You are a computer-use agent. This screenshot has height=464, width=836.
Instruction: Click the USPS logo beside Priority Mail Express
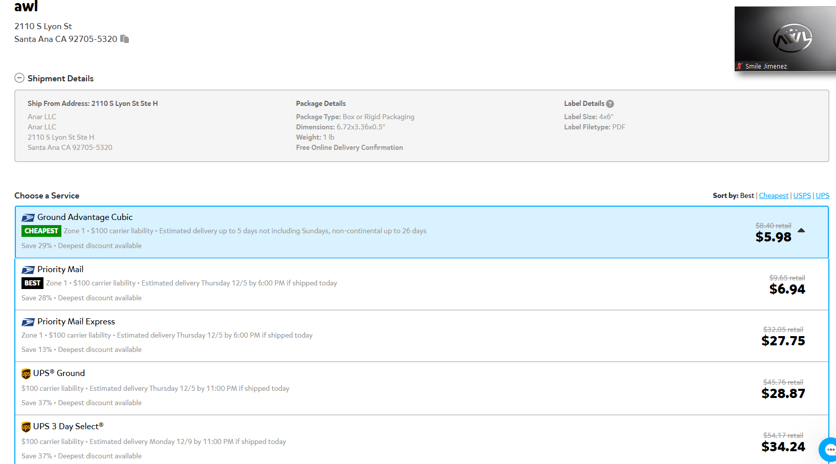click(x=28, y=322)
